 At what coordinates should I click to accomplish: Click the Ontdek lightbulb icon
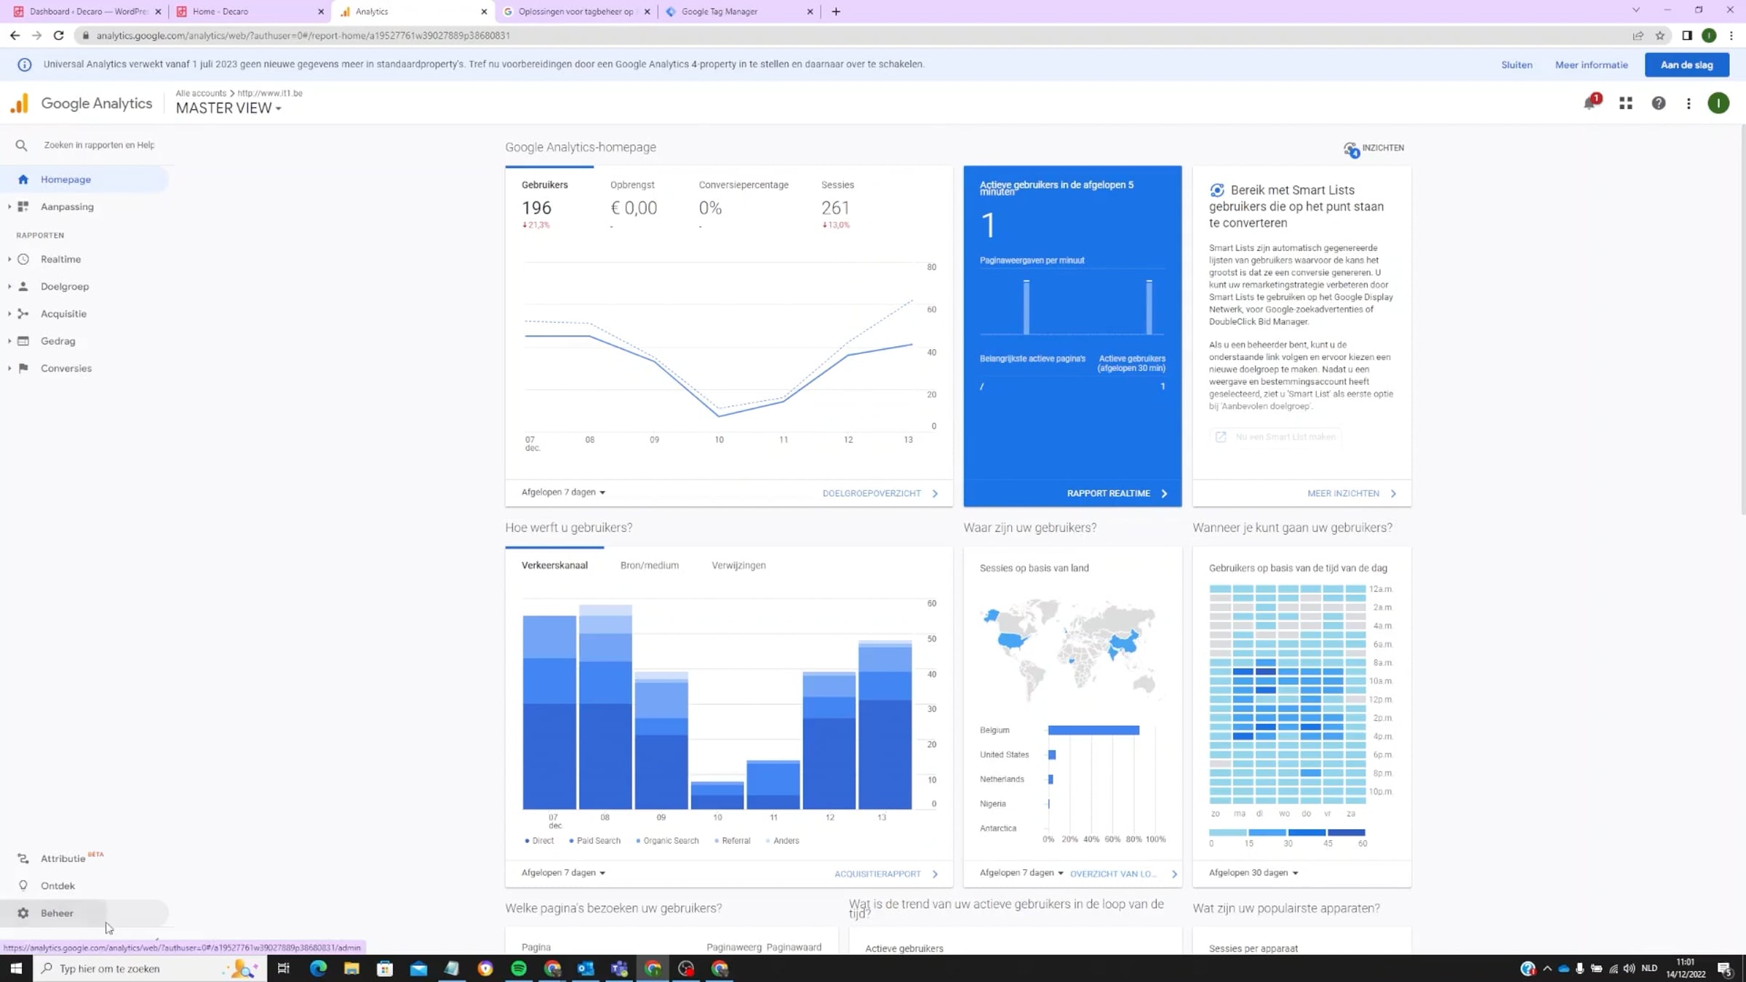(23, 886)
